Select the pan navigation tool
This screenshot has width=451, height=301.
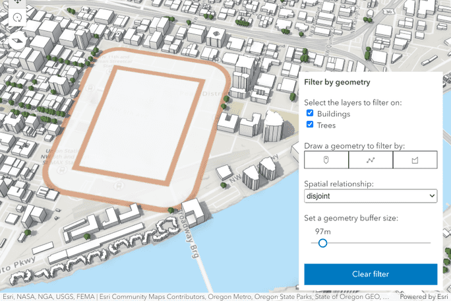point(17,3)
